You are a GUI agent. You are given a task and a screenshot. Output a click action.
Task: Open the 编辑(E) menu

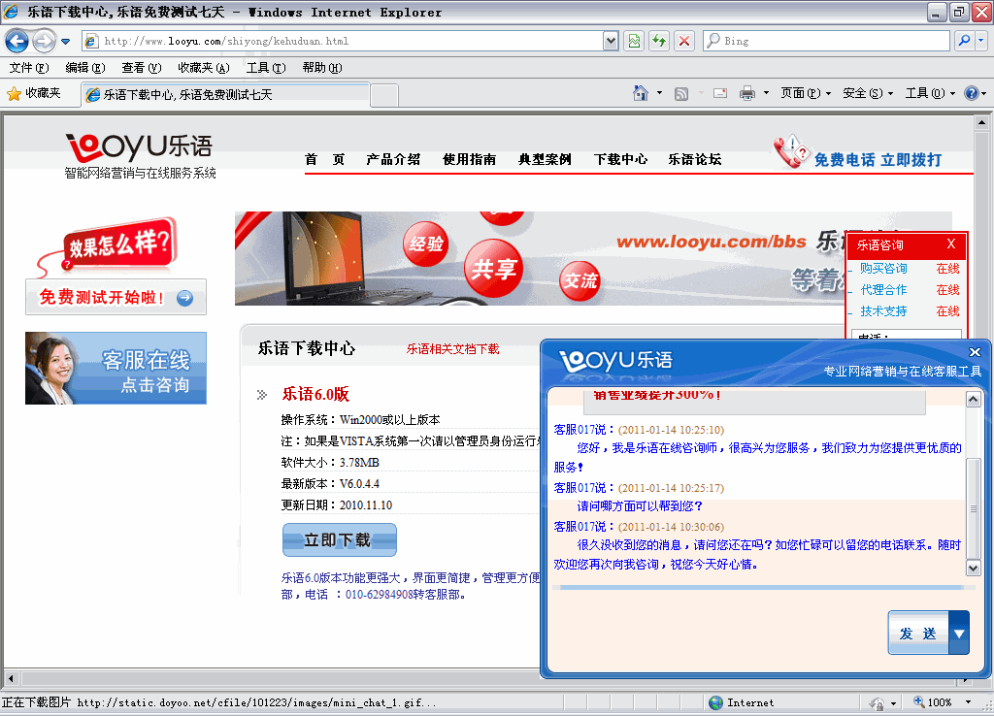click(85, 68)
